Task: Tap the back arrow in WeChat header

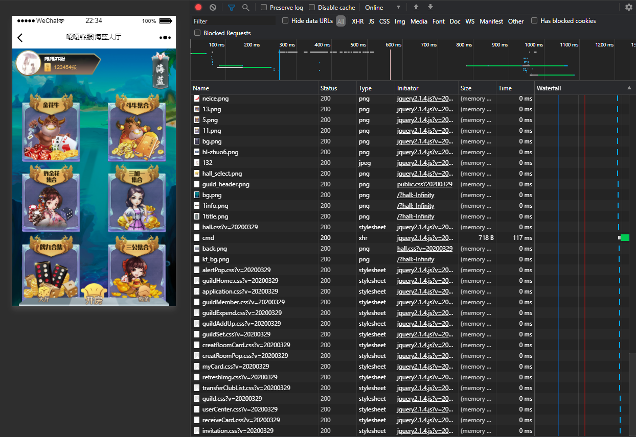Action: pos(20,38)
